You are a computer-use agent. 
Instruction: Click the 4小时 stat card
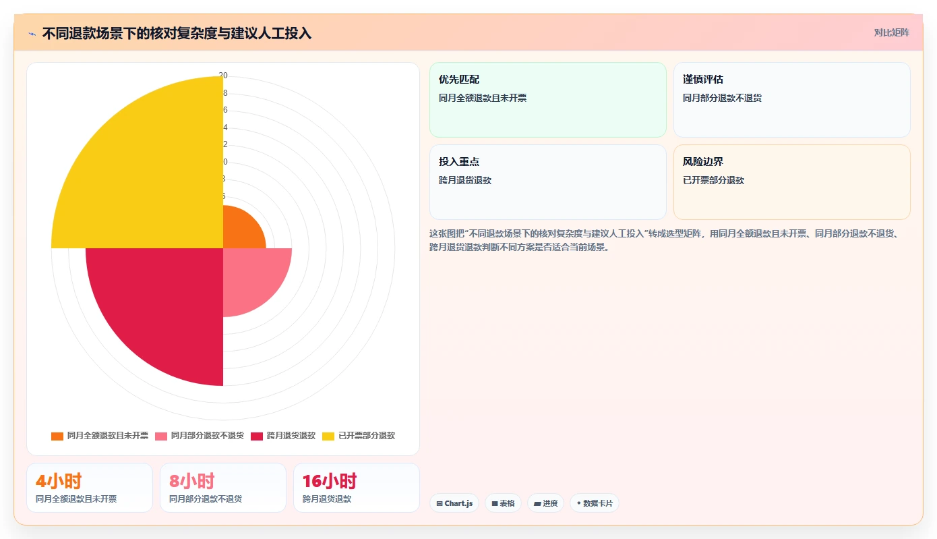tap(90, 488)
